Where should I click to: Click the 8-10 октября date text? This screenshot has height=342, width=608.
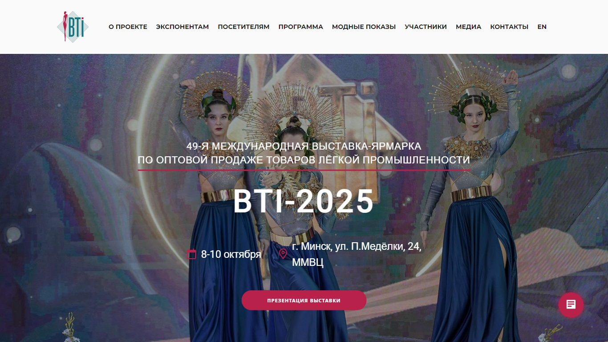tap(231, 254)
